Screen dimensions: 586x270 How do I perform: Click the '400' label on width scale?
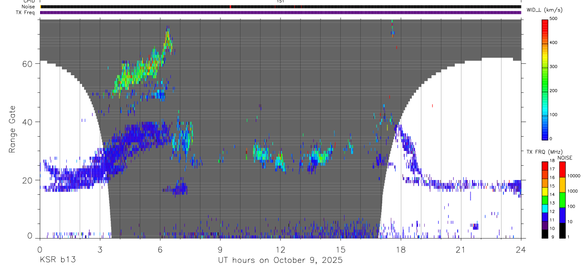pyautogui.click(x=554, y=42)
